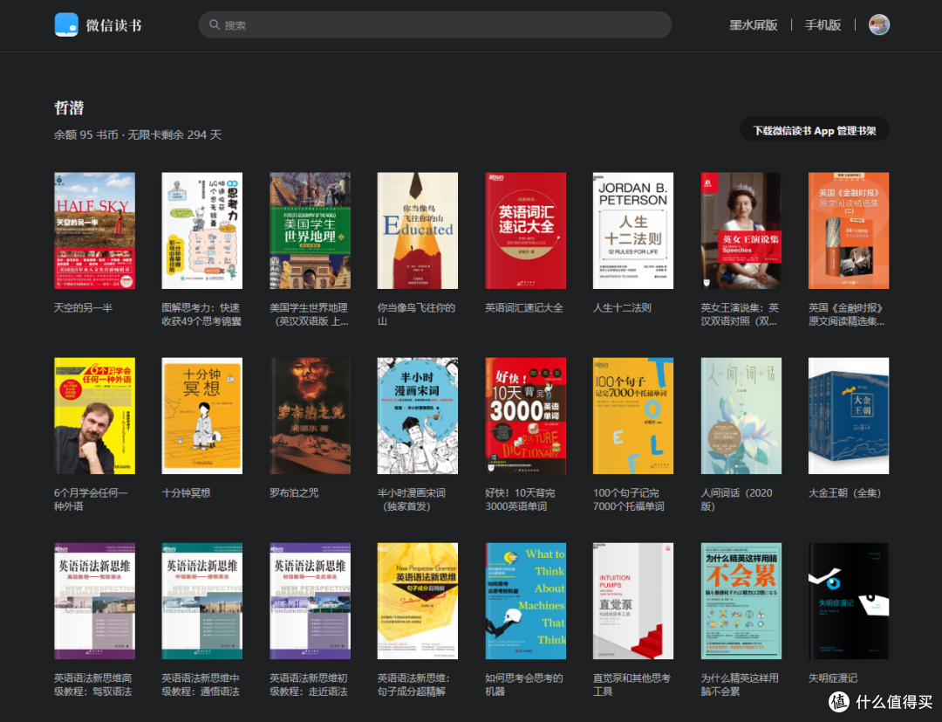Image resolution: width=942 pixels, height=722 pixels.
Task: Click the balance text 余额 95 书币
Action: (x=85, y=134)
